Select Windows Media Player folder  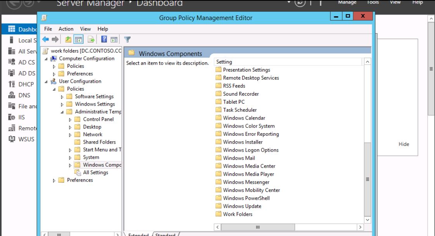point(245,174)
